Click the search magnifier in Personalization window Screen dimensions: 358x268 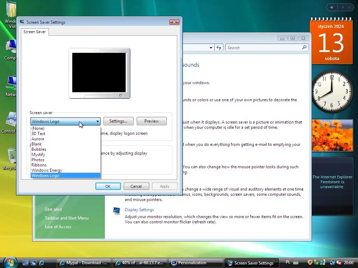tap(304, 47)
